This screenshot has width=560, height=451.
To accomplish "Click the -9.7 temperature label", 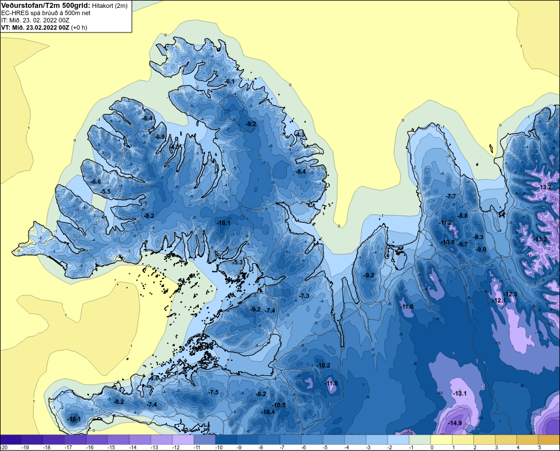I will click(x=463, y=244).
